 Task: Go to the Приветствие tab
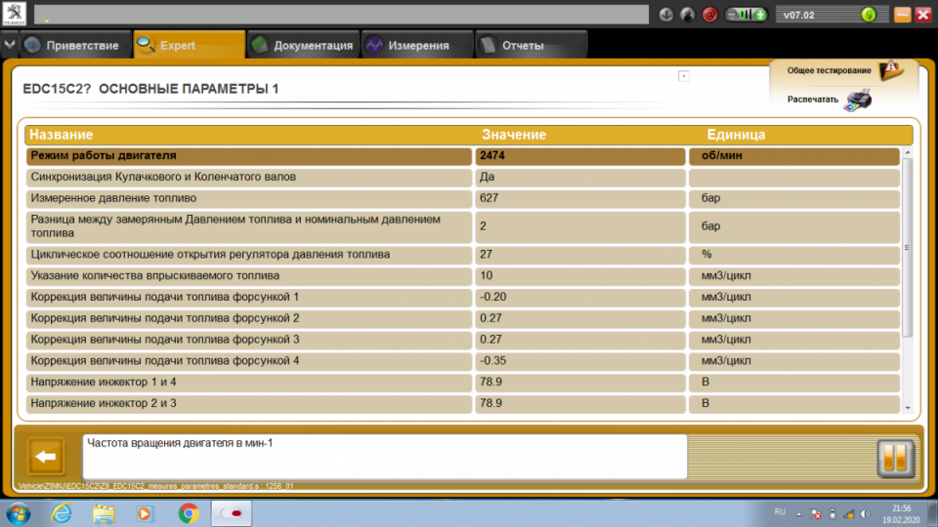[73, 45]
